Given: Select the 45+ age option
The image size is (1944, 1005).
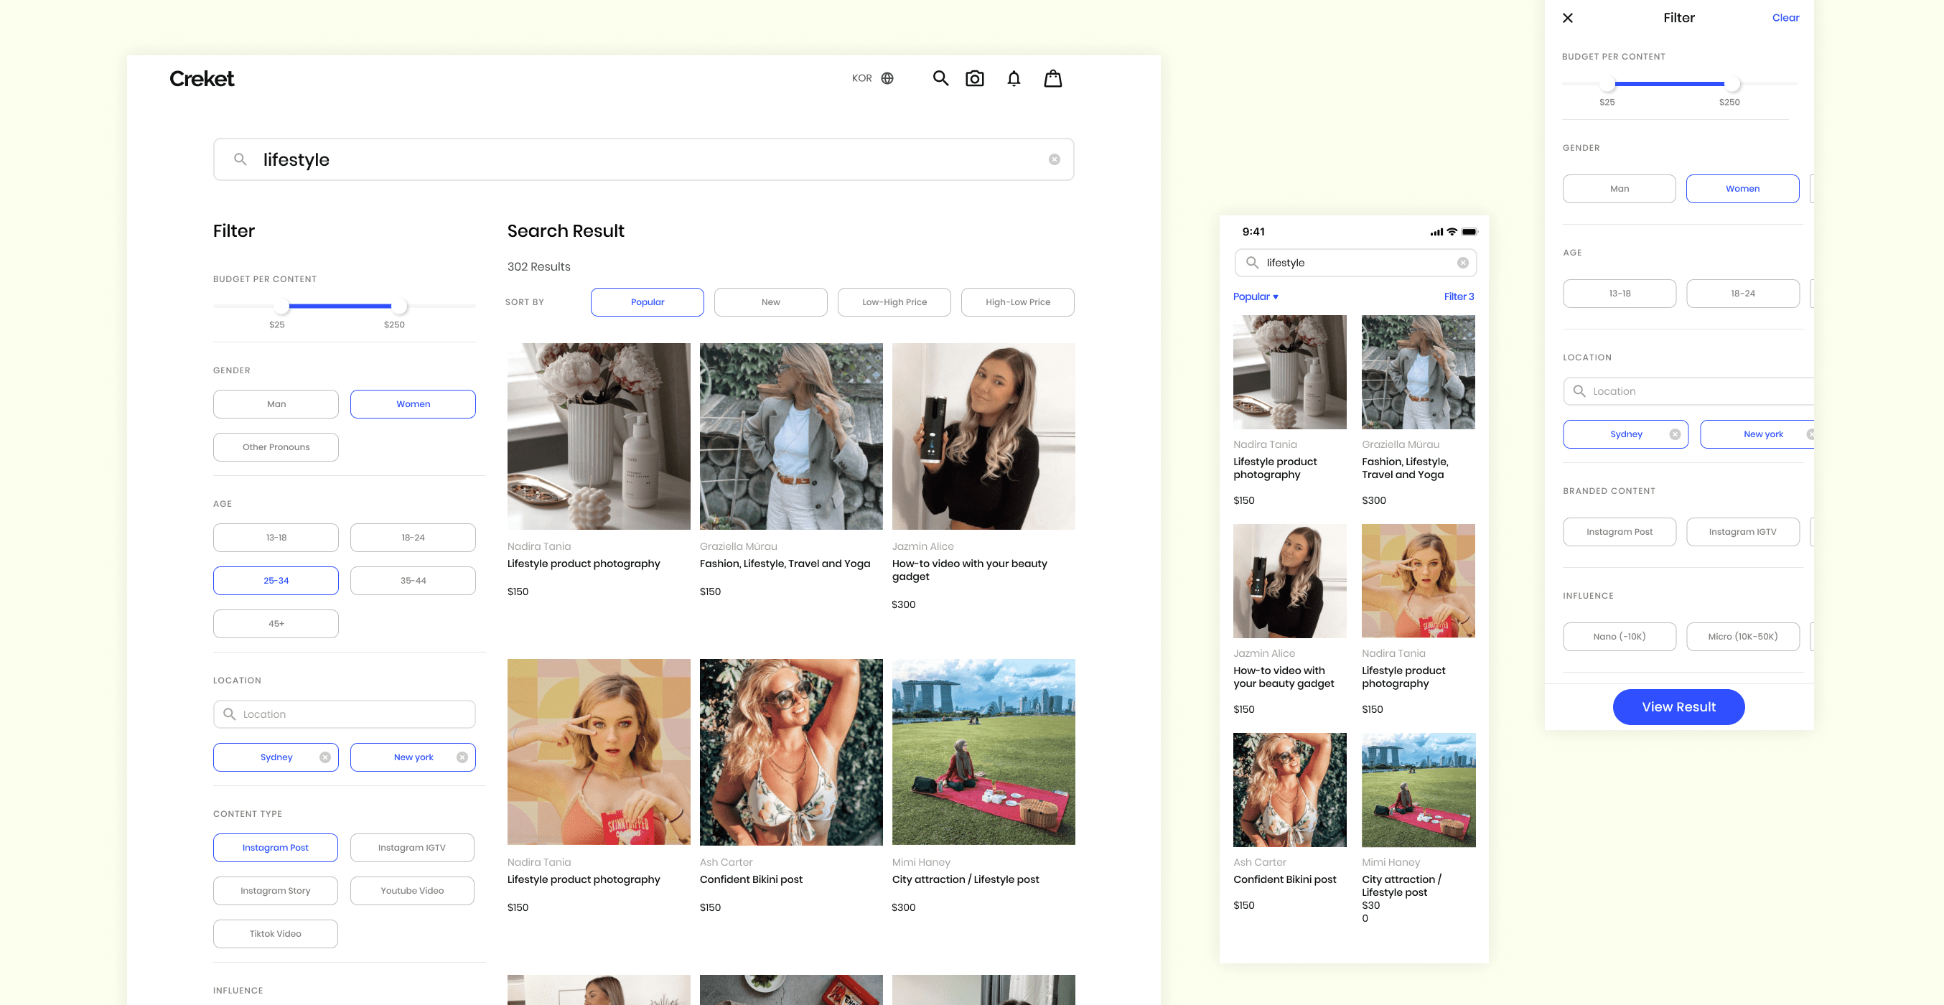Looking at the screenshot, I should point(276,624).
